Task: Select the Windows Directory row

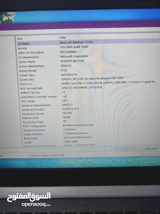Action: coord(92,130)
